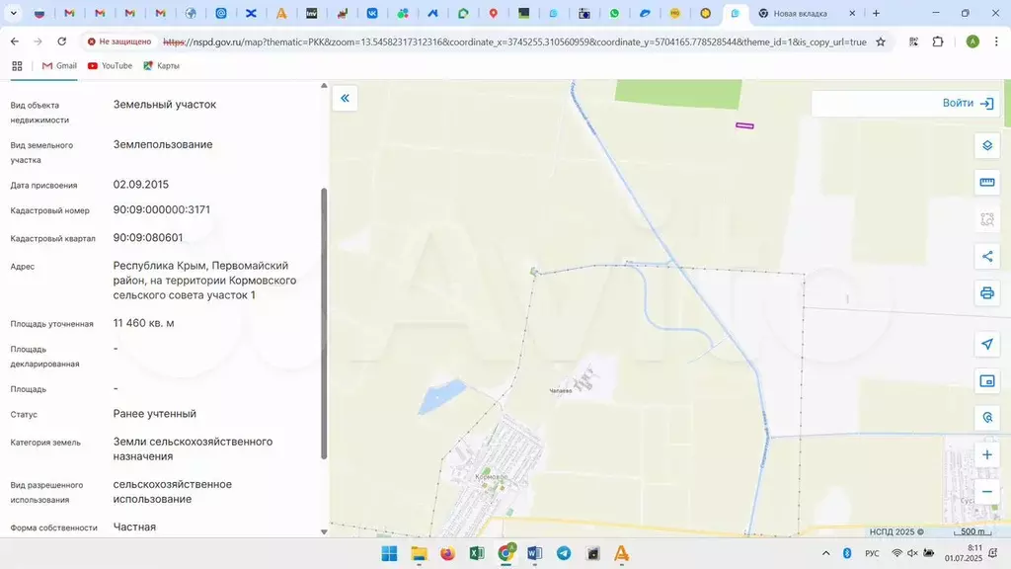The width and height of the screenshot is (1011, 569).
Task: Collapse the info panel with double-chevron button
Action: (345, 98)
